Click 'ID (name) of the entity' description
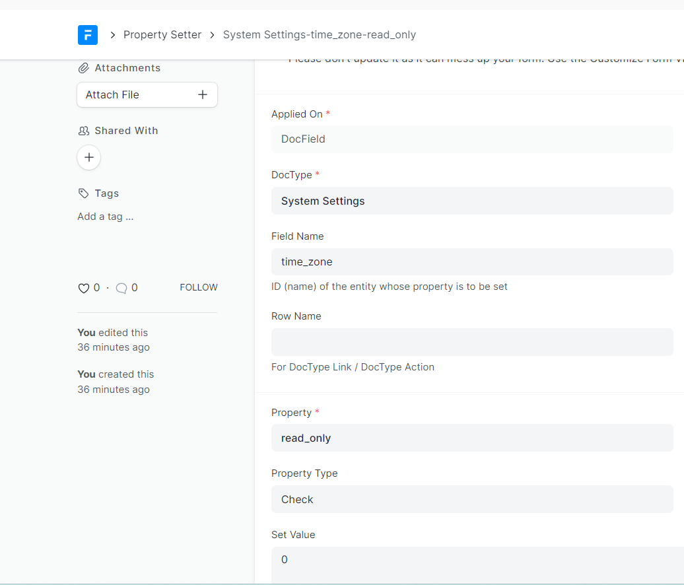The image size is (684, 585). [389, 287]
